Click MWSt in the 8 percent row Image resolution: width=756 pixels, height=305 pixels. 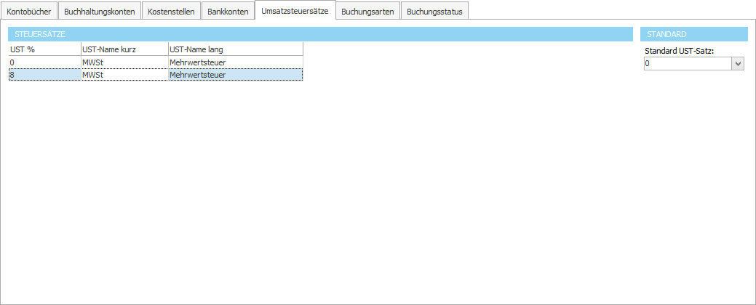coord(124,74)
